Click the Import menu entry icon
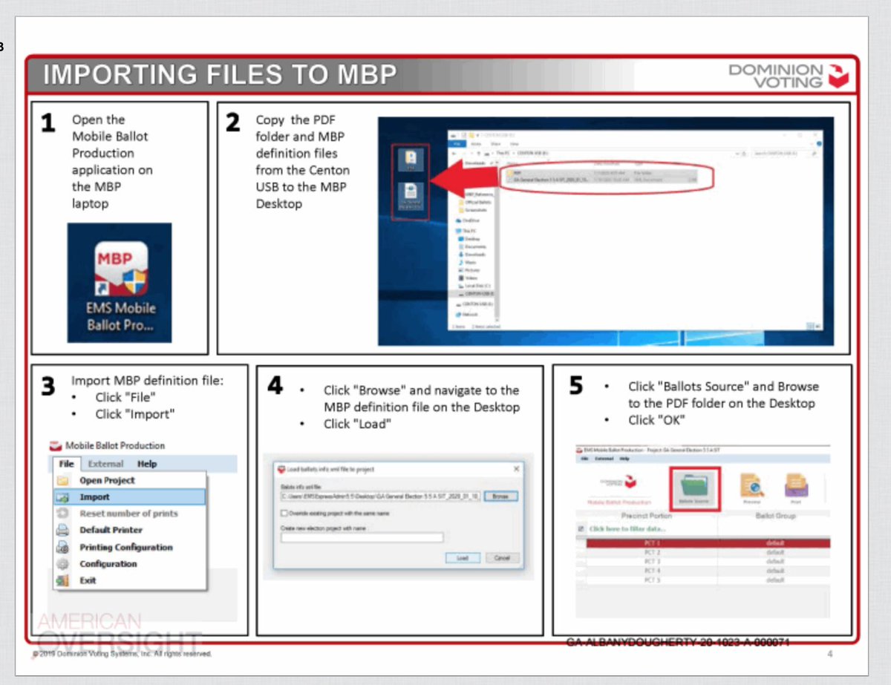 tap(63, 497)
